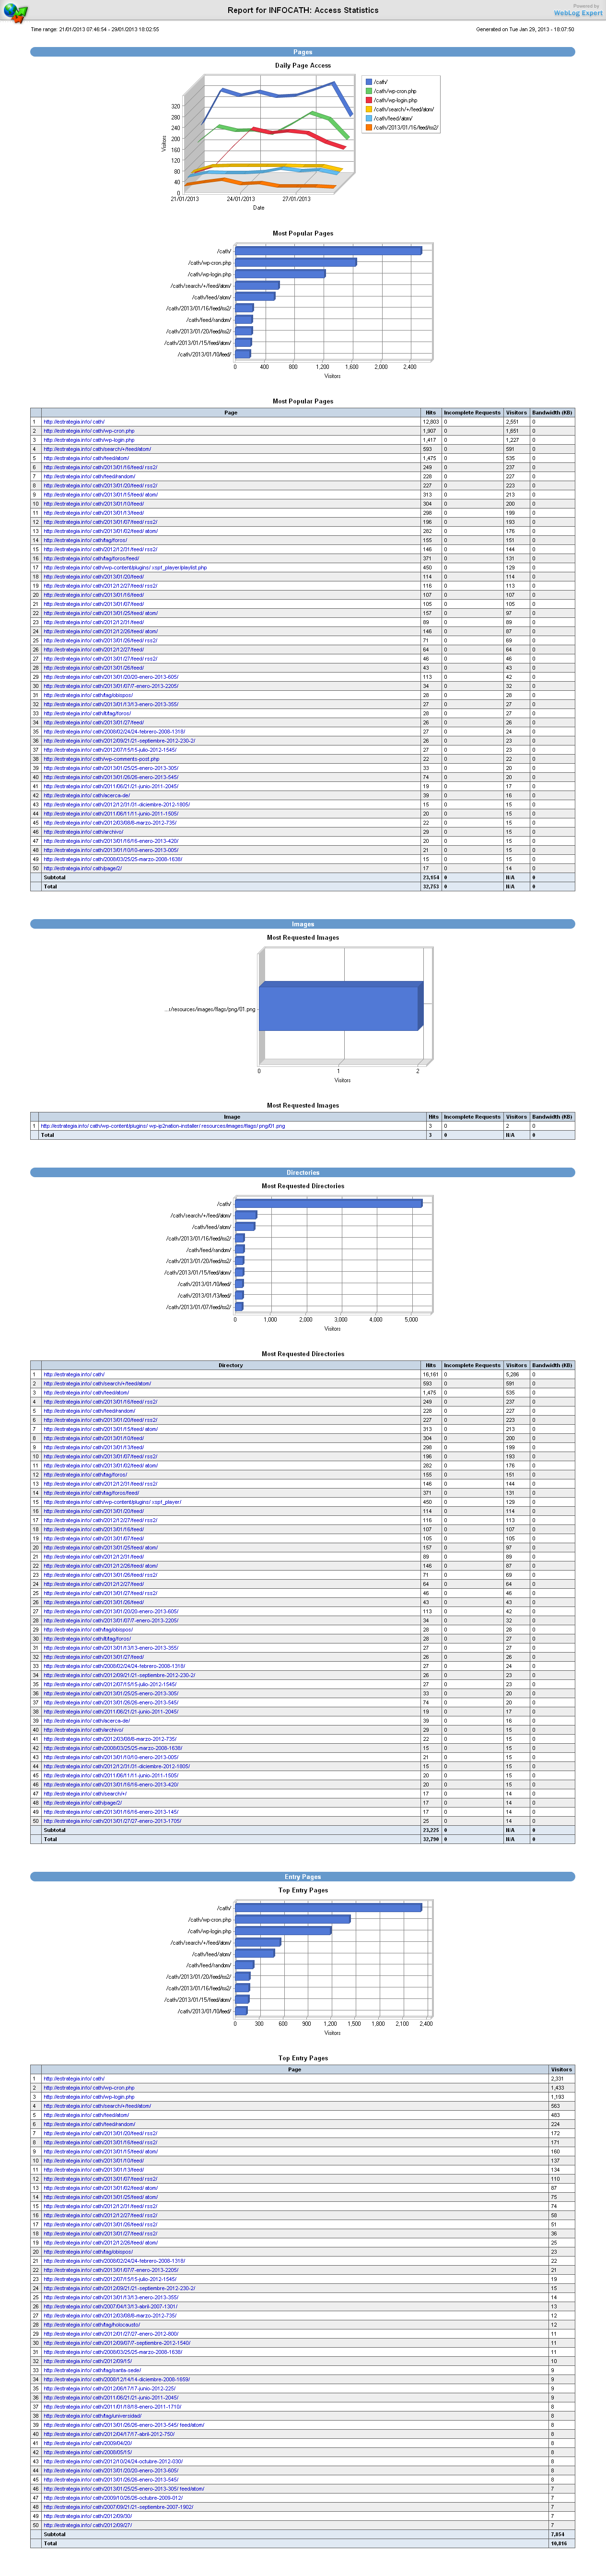This screenshot has height=2576, width=606.
Task: Click the red wp-login.php legend swatch
Action: coord(369,100)
